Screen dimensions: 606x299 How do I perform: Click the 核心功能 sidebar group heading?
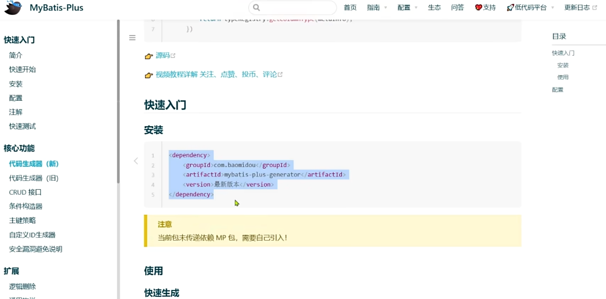pyautogui.click(x=19, y=148)
